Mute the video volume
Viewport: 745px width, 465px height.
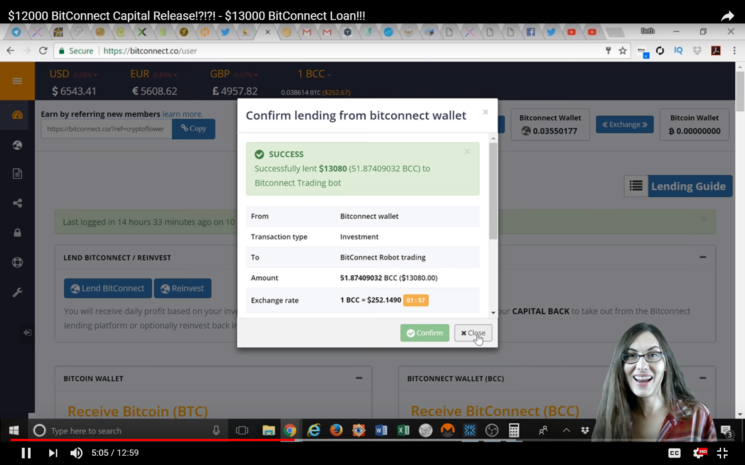[x=76, y=453]
